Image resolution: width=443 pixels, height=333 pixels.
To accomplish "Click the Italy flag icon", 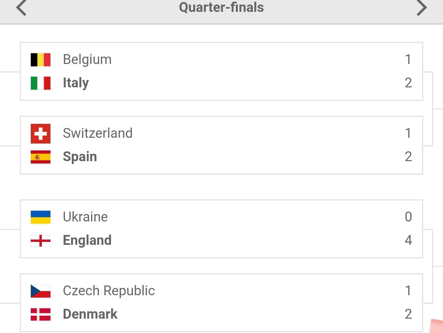I will 41,83.
